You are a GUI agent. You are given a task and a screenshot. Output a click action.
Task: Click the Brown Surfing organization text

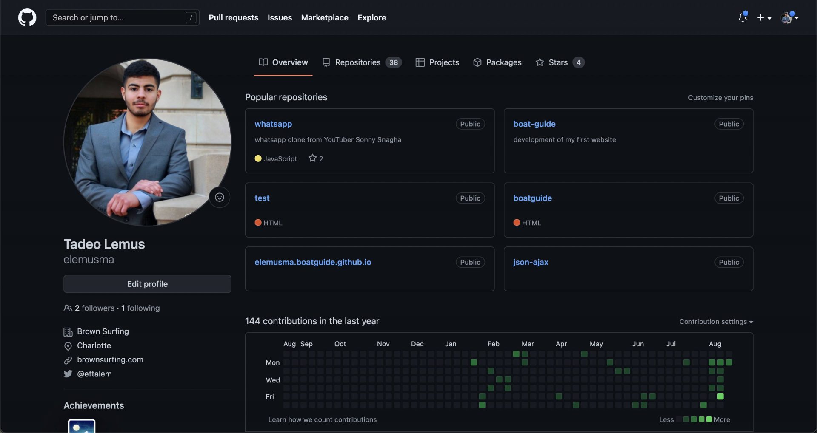[x=103, y=331]
